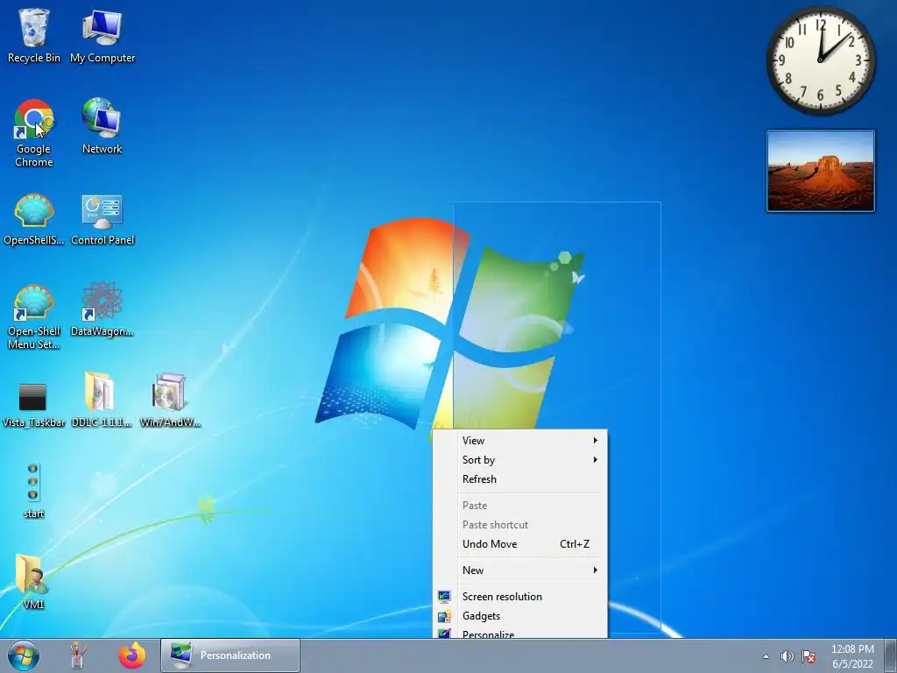
Task: Open the Windows Start orb
Action: [24, 655]
